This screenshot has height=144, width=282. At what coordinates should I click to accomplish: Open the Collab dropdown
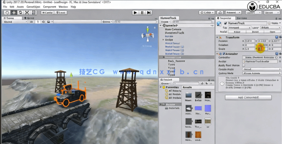[207, 12]
